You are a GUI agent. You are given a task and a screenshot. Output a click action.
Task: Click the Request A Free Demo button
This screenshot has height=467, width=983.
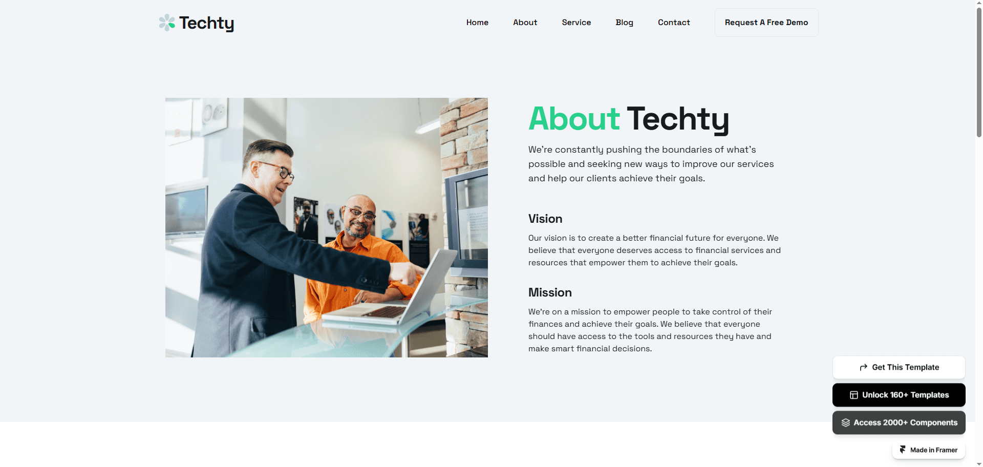pyautogui.click(x=766, y=23)
